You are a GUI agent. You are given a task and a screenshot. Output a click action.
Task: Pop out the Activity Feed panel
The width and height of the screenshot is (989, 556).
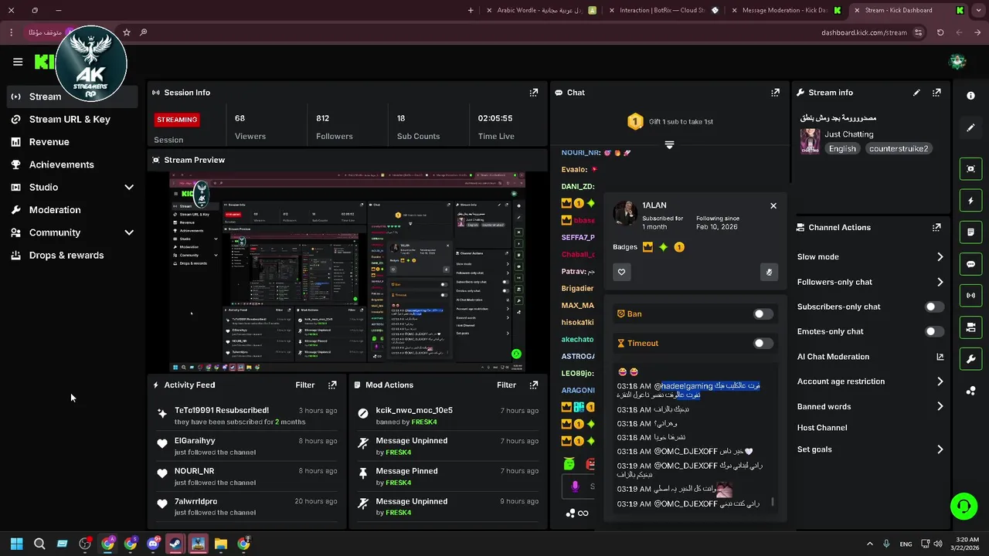pyautogui.click(x=332, y=385)
